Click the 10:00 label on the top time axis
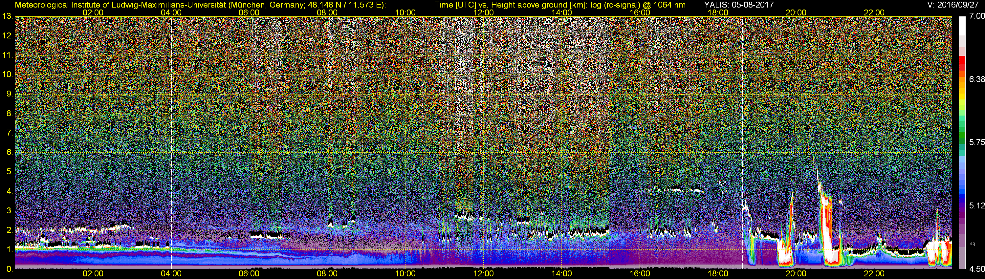985x279 pixels. point(405,12)
